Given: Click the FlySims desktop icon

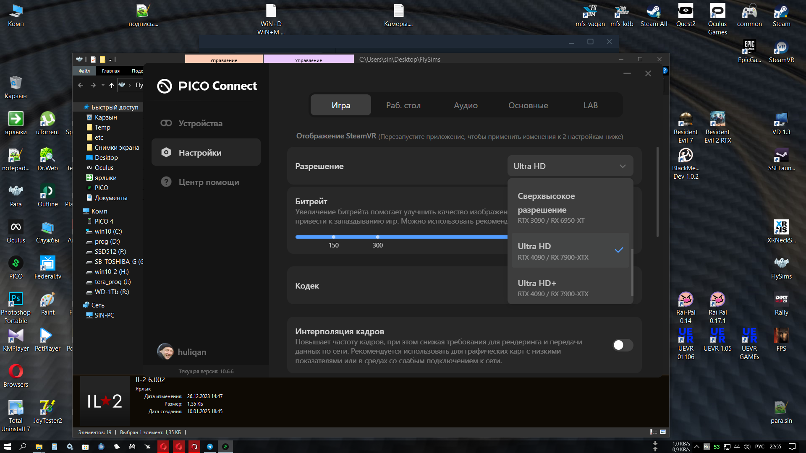Looking at the screenshot, I should (781, 268).
